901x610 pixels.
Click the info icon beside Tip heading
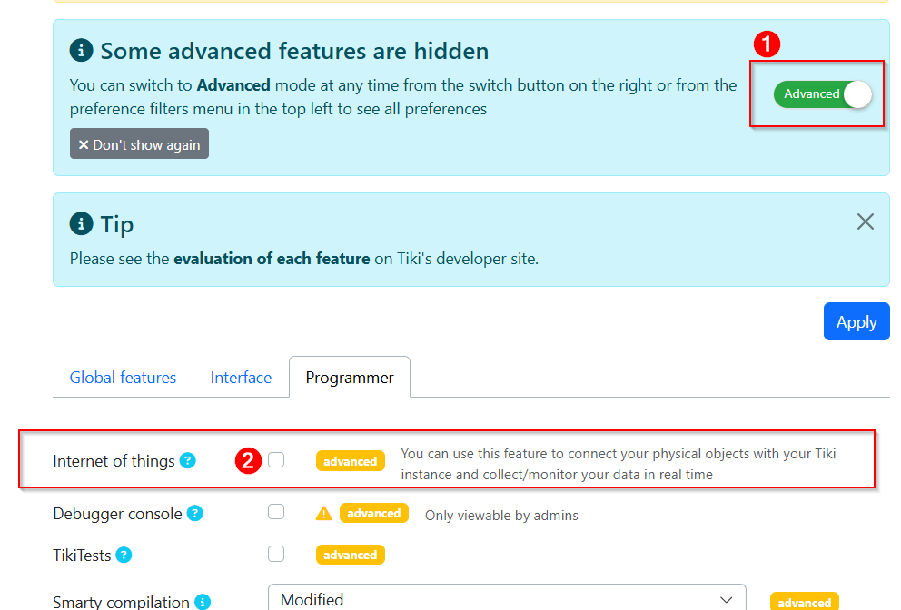[81, 223]
